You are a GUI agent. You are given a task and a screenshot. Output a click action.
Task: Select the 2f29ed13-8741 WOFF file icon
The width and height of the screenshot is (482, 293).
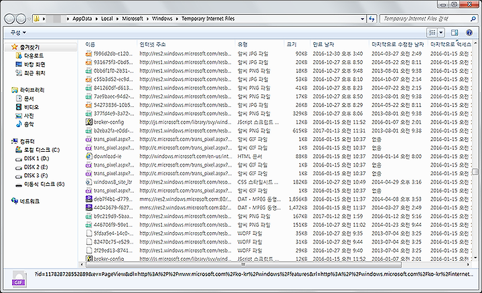click(x=89, y=250)
